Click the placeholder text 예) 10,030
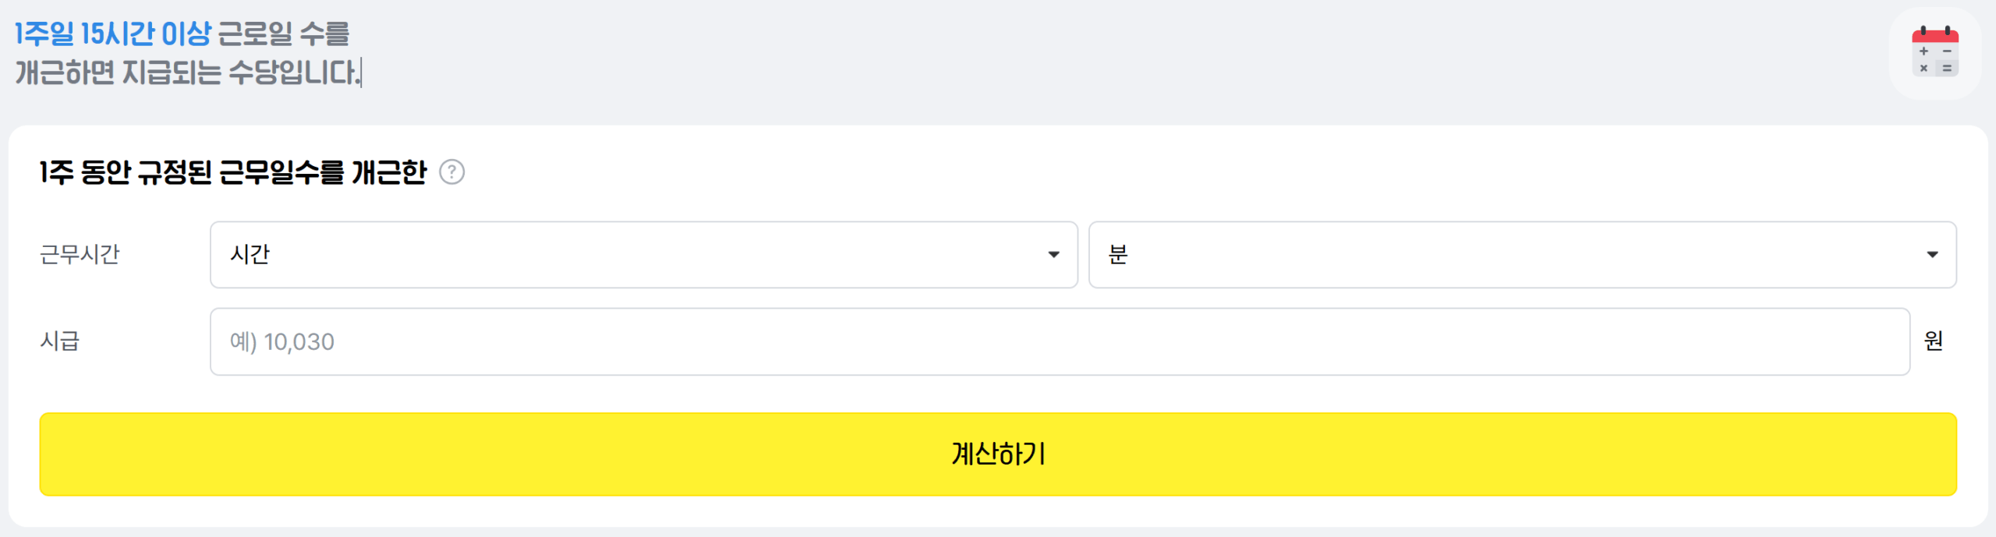 [x=282, y=342]
